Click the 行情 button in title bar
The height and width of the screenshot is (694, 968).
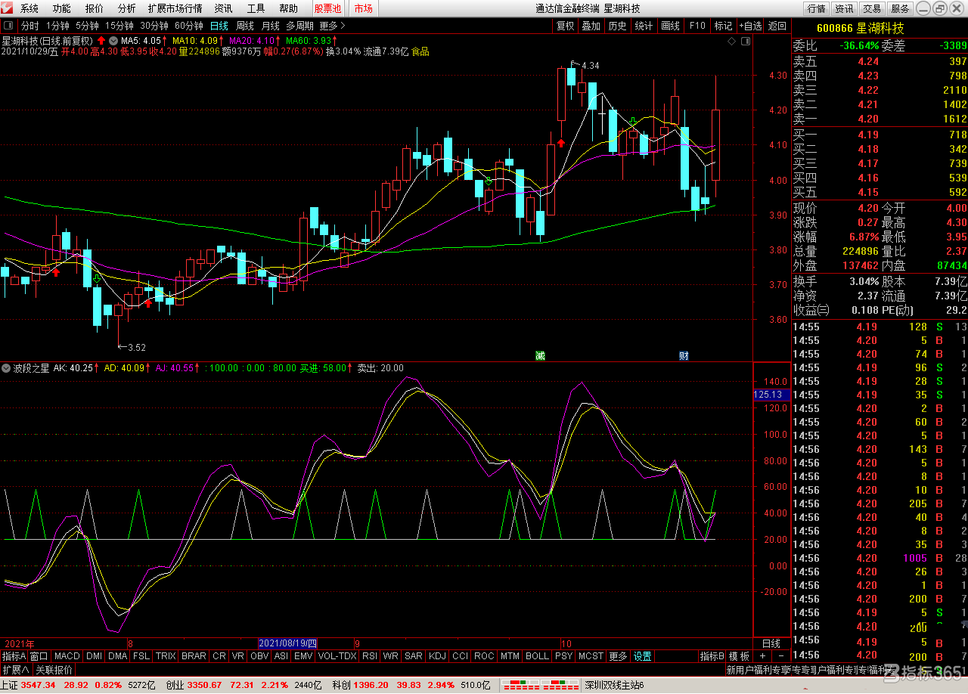[816, 8]
